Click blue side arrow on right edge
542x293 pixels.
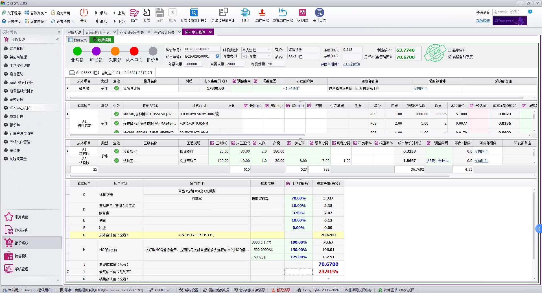point(539,229)
